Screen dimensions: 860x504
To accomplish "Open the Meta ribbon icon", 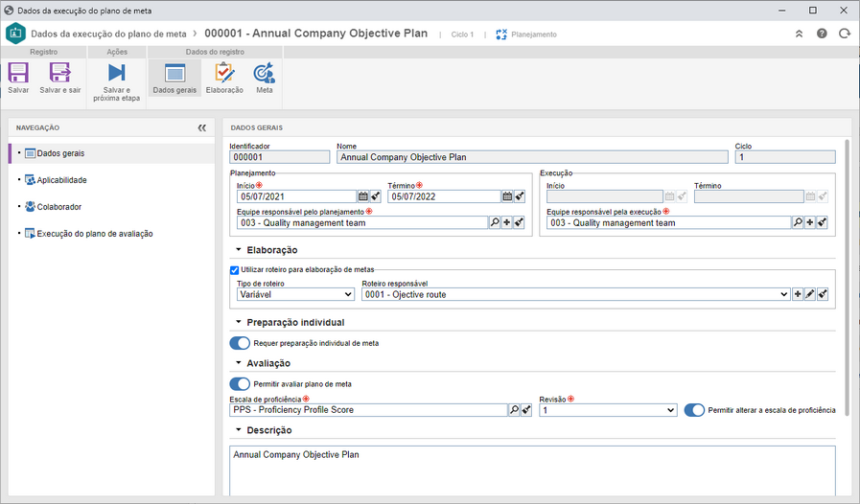I will click(x=264, y=73).
